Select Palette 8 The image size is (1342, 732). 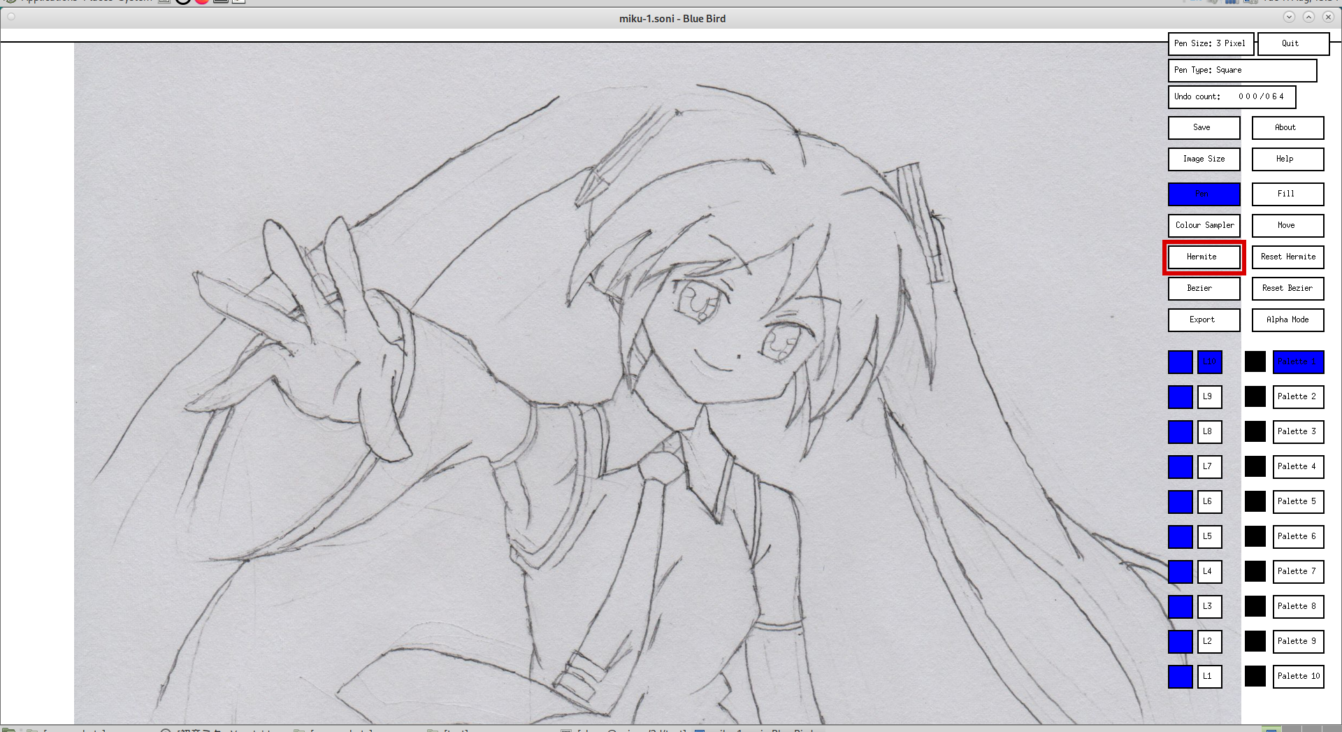click(x=1298, y=606)
